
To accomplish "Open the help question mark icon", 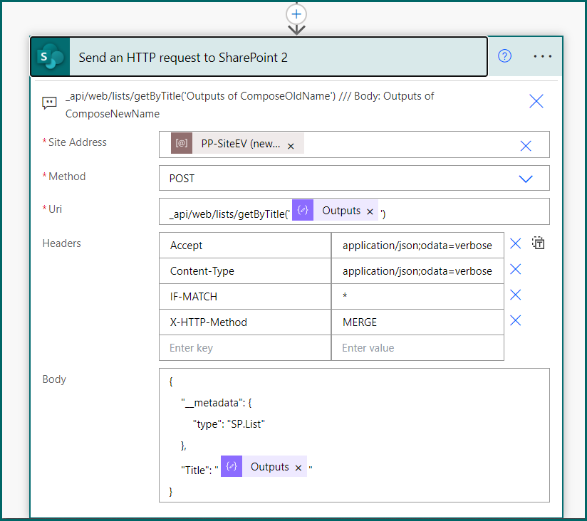I will (504, 56).
